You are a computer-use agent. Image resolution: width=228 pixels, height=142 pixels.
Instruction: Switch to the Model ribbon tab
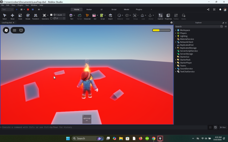[x=126, y=9]
